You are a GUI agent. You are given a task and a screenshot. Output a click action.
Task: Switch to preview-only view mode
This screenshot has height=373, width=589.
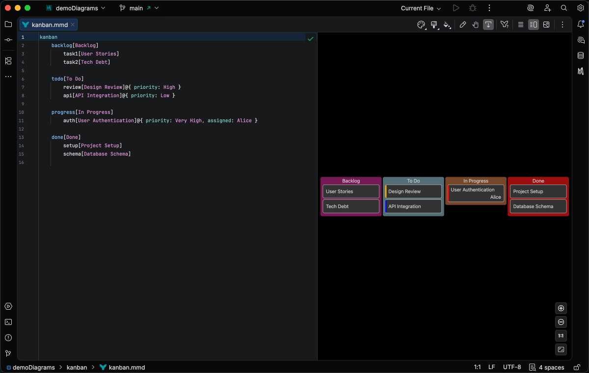tap(546, 25)
